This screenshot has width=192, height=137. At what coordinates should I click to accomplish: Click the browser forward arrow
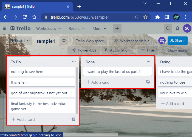click(15, 17)
